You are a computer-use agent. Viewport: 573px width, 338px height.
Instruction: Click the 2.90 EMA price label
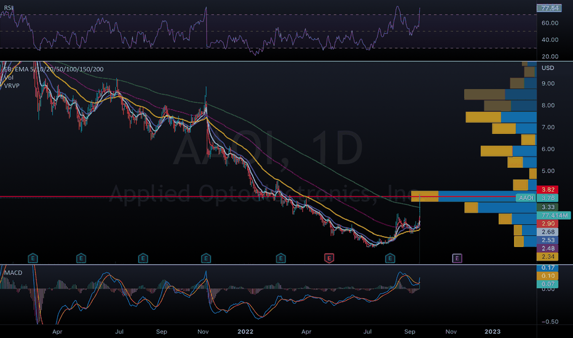547,223
